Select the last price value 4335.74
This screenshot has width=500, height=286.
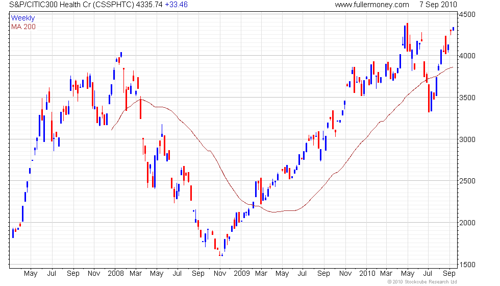pyautogui.click(x=149, y=5)
